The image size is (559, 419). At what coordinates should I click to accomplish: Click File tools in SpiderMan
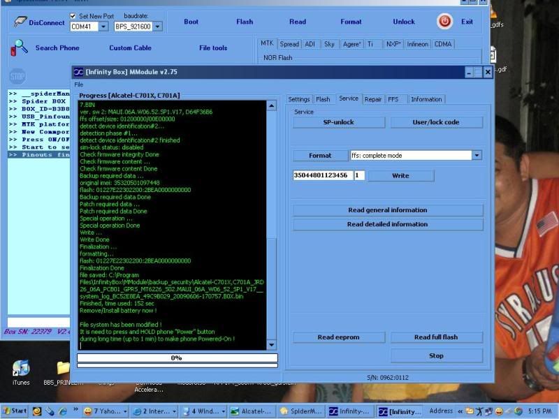[x=213, y=47]
